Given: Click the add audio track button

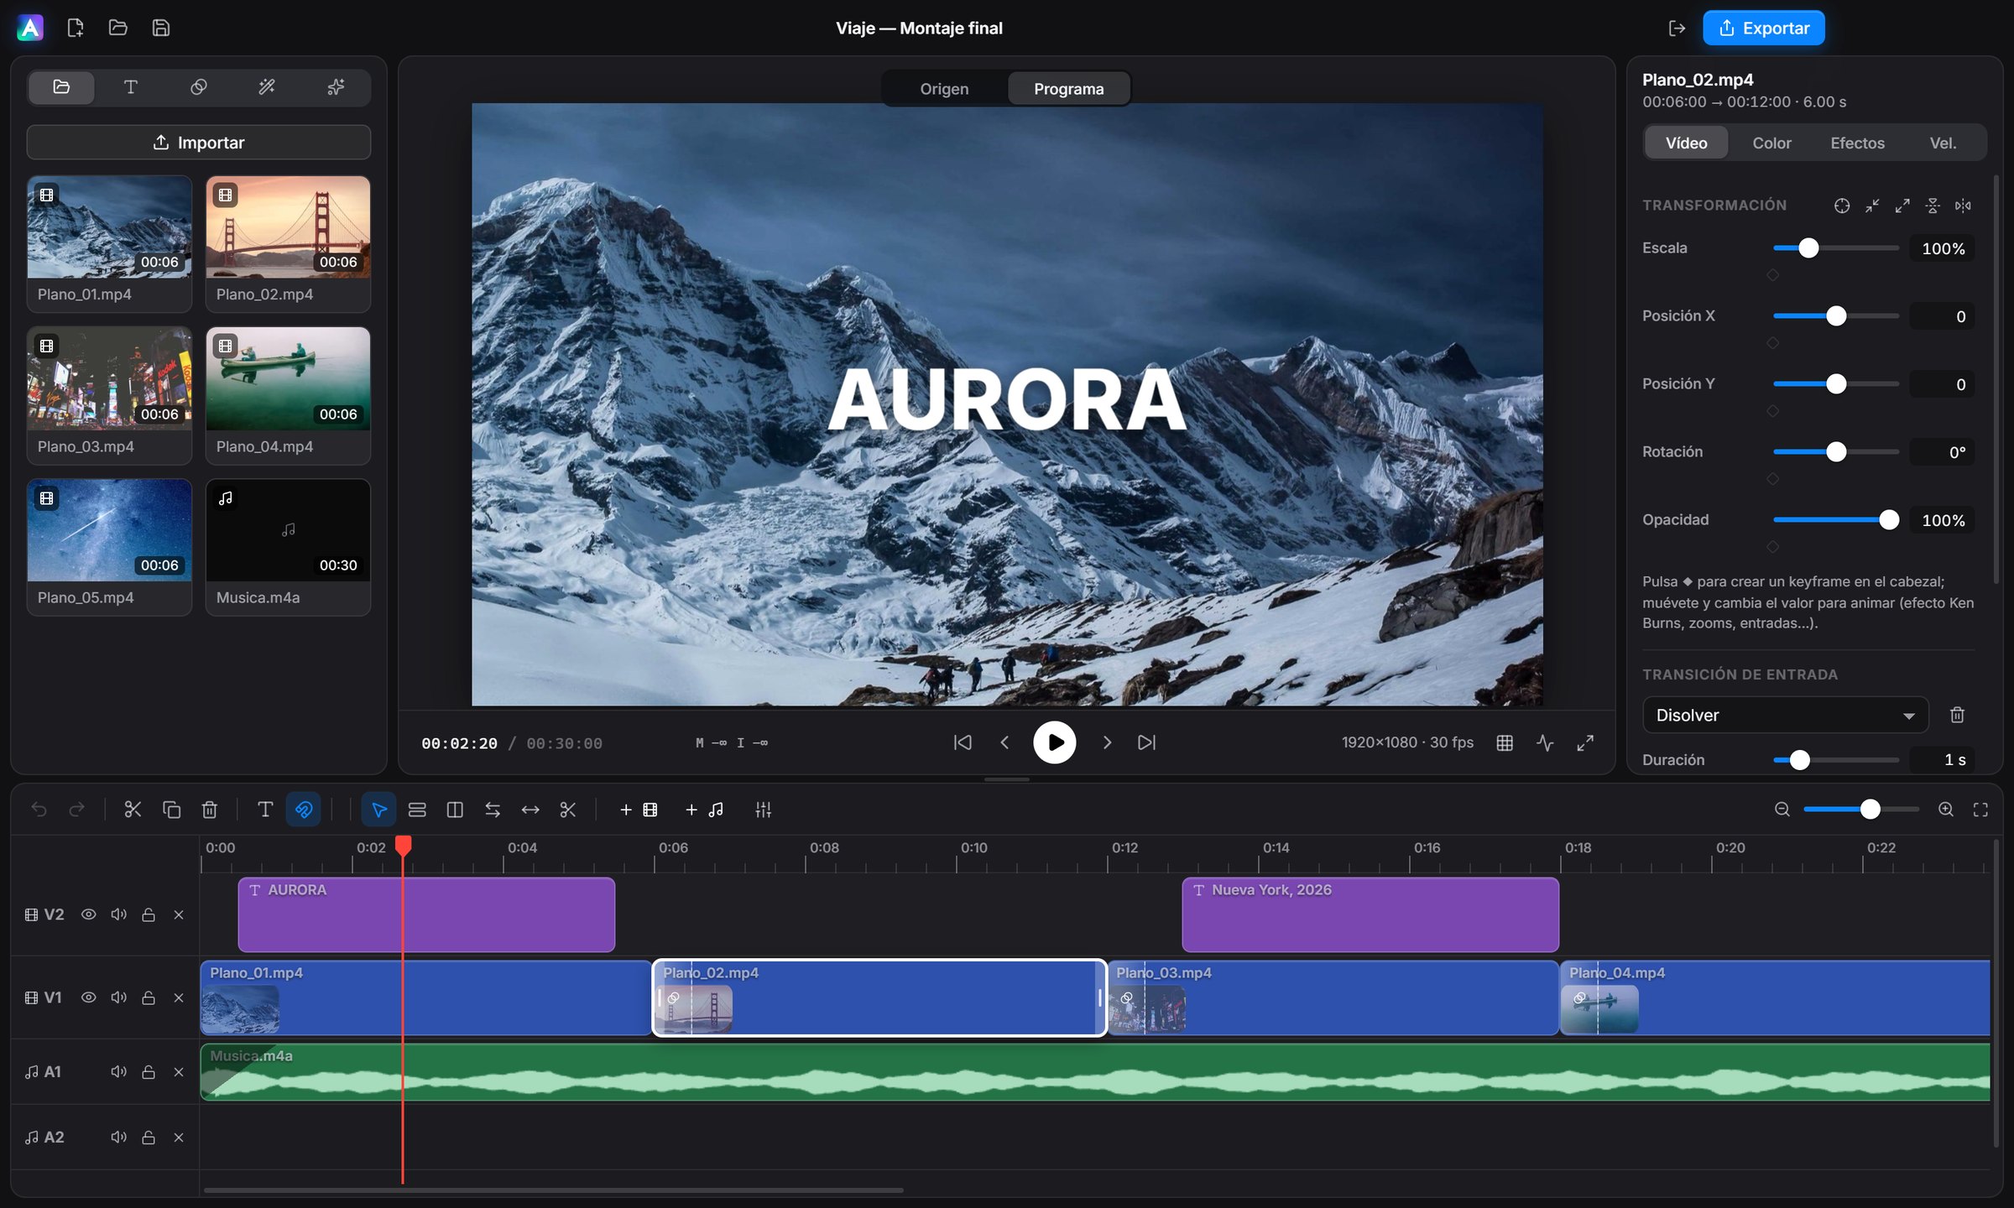Looking at the screenshot, I should point(704,810).
